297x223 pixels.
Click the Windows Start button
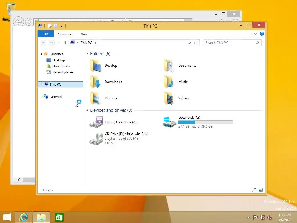pyautogui.click(x=7, y=217)
